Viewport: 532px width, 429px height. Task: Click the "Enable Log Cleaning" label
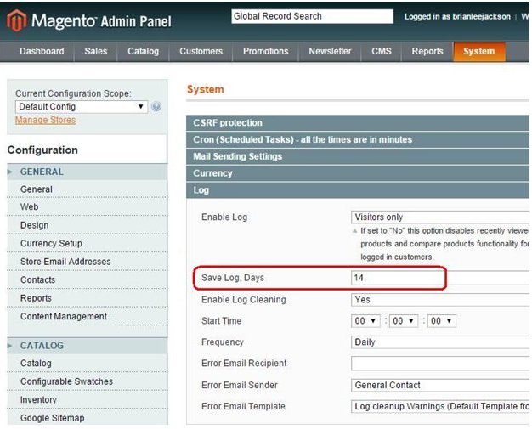(x=244, y=300)
